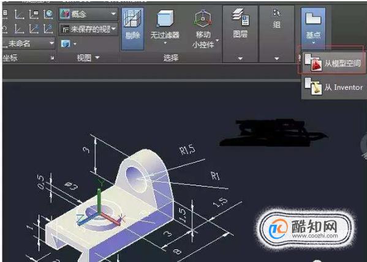The image size is (367, 262).
Task: Expand the 视图 panel title arrow
Action: (97, 58)
